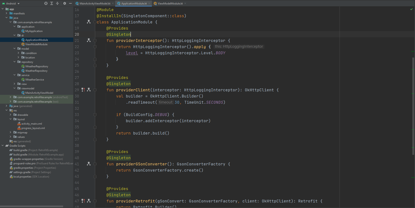Select progress_layout.xml layout file

pyautogui.click(x=33, y=128)
